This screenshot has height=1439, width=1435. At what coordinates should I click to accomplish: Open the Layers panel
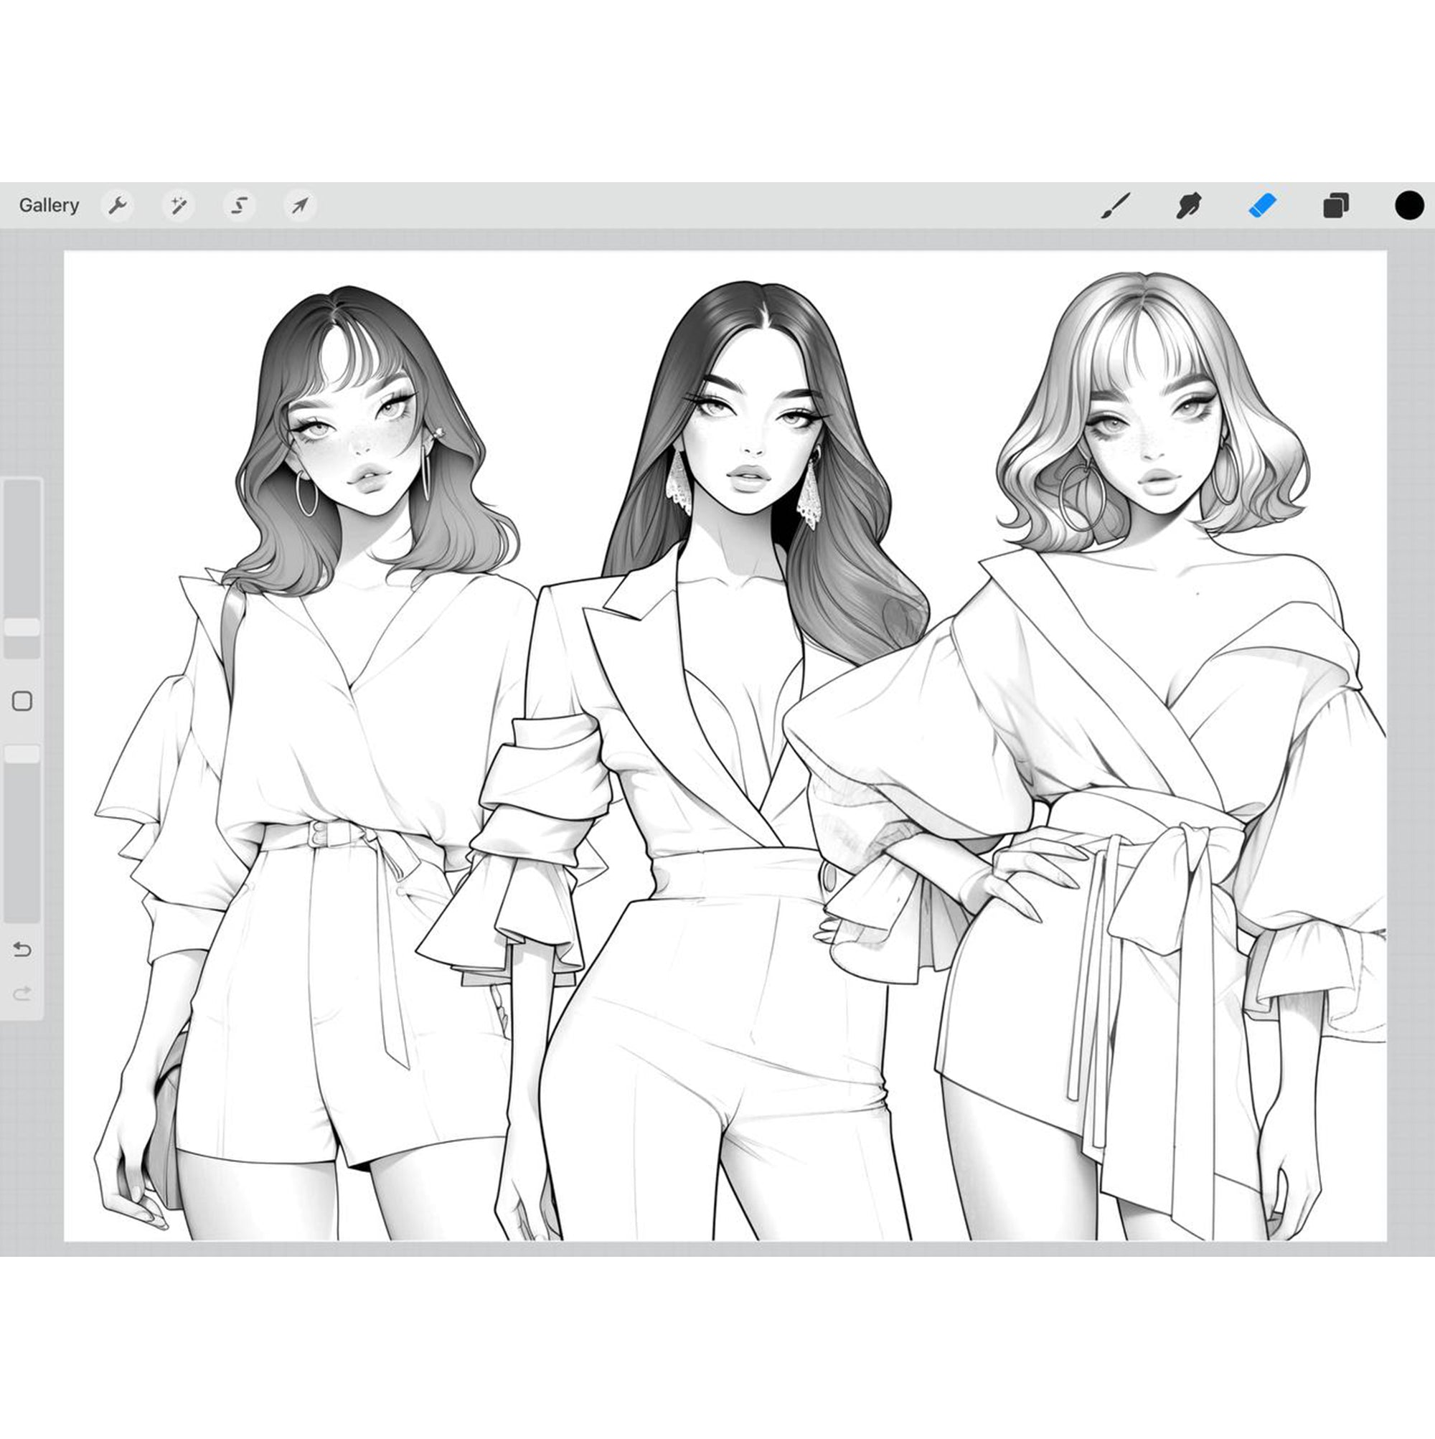(x=1334, y=206)
